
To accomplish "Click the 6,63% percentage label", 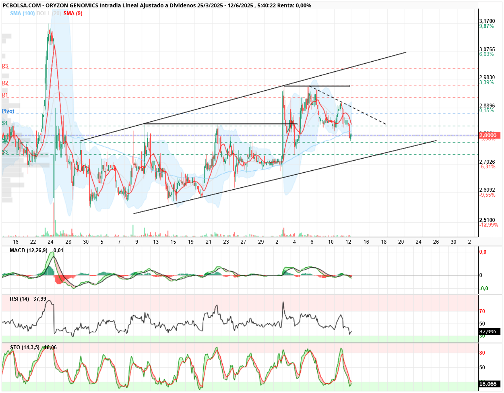I will [487, 54].
